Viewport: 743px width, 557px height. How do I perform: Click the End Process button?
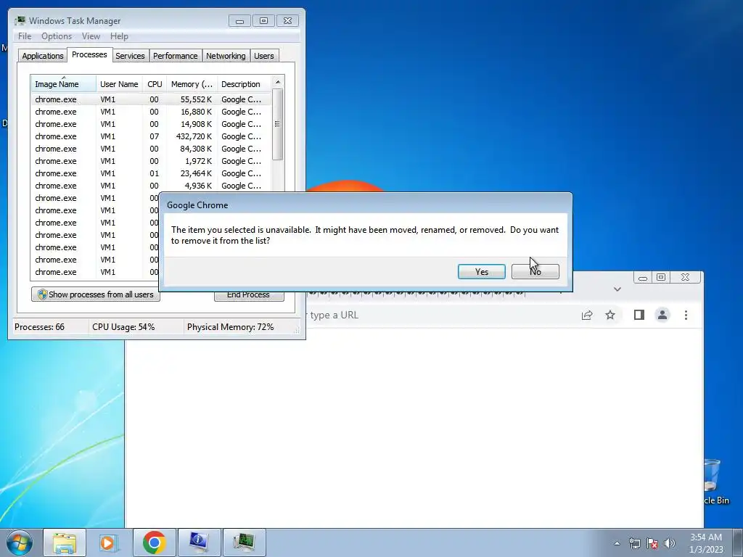coord(249,296)
